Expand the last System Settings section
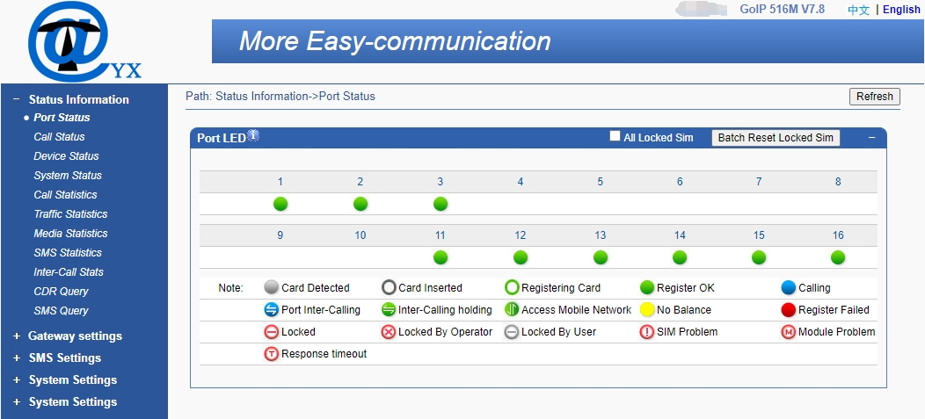Image resolution: width=925 pixels, height=419 pixels. [17, 402]
